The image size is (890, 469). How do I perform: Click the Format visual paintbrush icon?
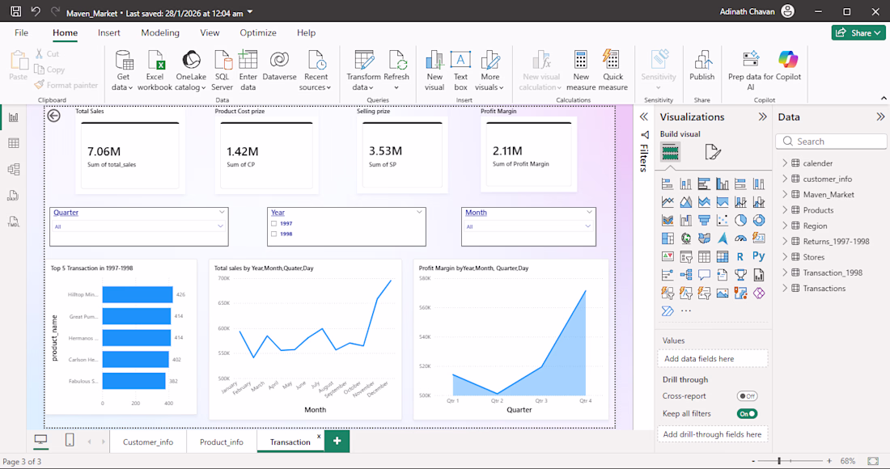click(712, 152)
